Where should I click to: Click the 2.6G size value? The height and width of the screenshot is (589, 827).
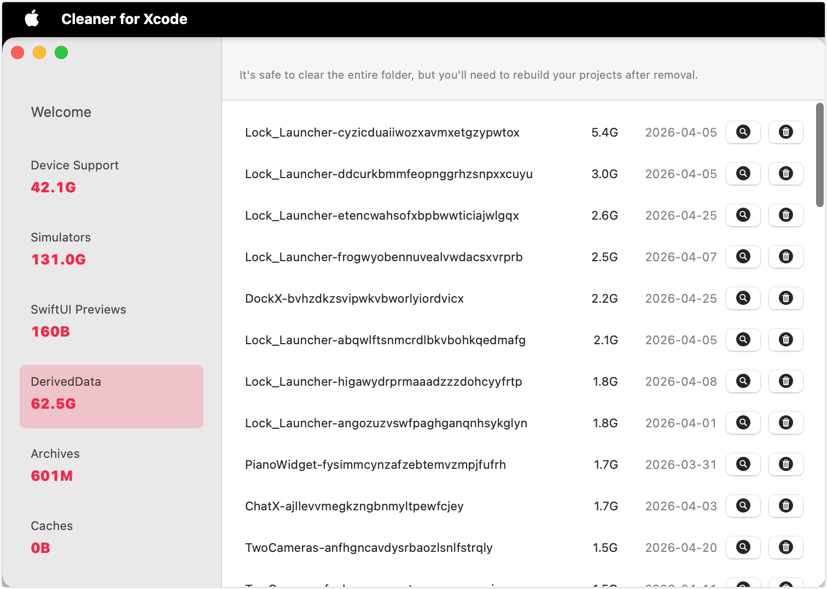(604, 216)
